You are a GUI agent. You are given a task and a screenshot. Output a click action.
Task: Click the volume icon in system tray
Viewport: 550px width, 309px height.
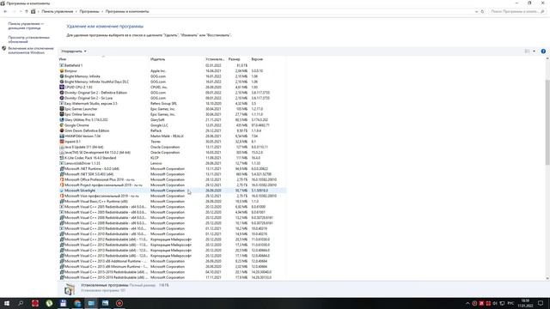click(x=495, y=303)
